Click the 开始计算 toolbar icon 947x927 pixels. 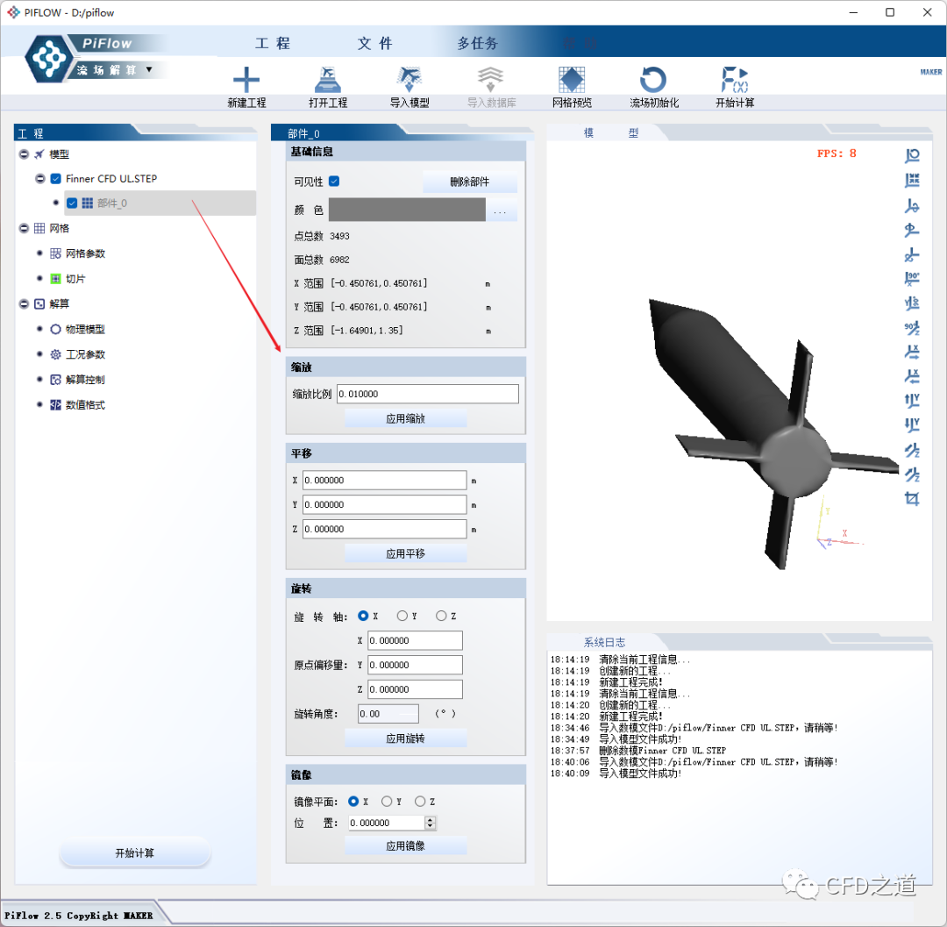[735, 81]
